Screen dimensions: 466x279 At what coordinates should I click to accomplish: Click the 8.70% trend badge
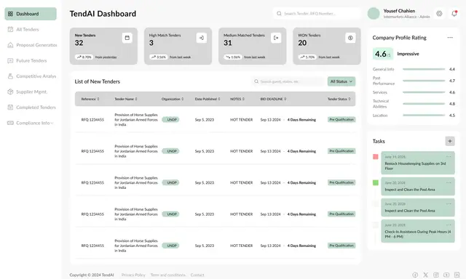tap(84, 57)
